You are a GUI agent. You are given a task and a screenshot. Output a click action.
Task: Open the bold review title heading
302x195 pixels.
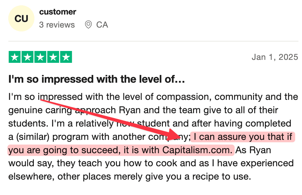pyautogui.click(x=97, y=79)
